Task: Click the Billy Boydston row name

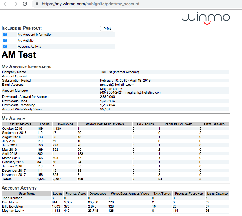Action: click(x=13, y=206)
